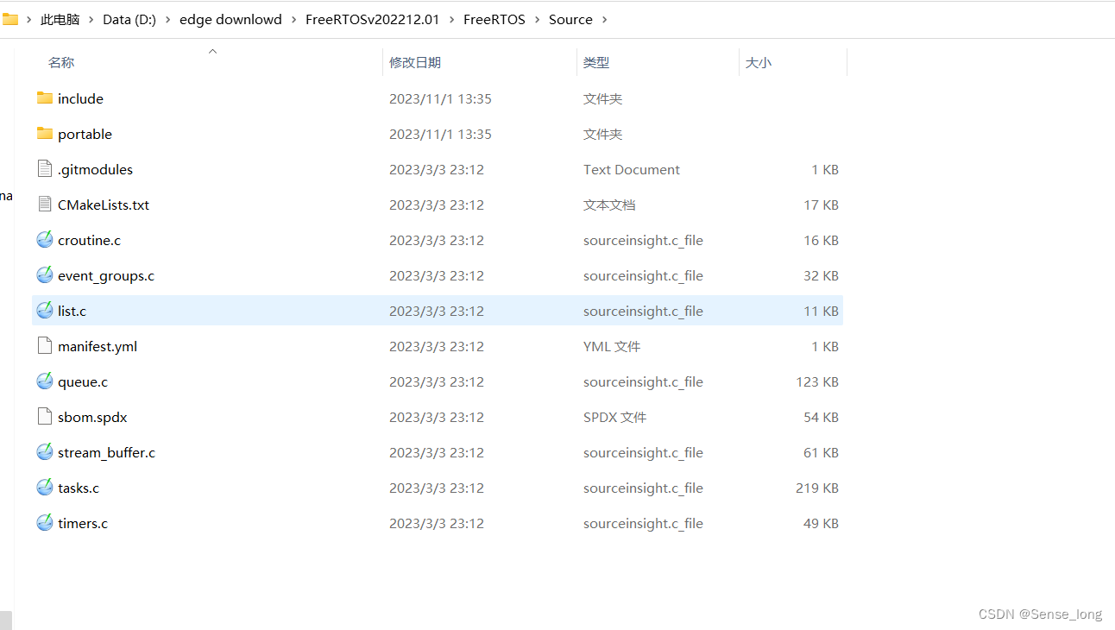1115x630 pixels.
Task: Click SPDX 文件 type cell
Action: click(x=614, y=417)
